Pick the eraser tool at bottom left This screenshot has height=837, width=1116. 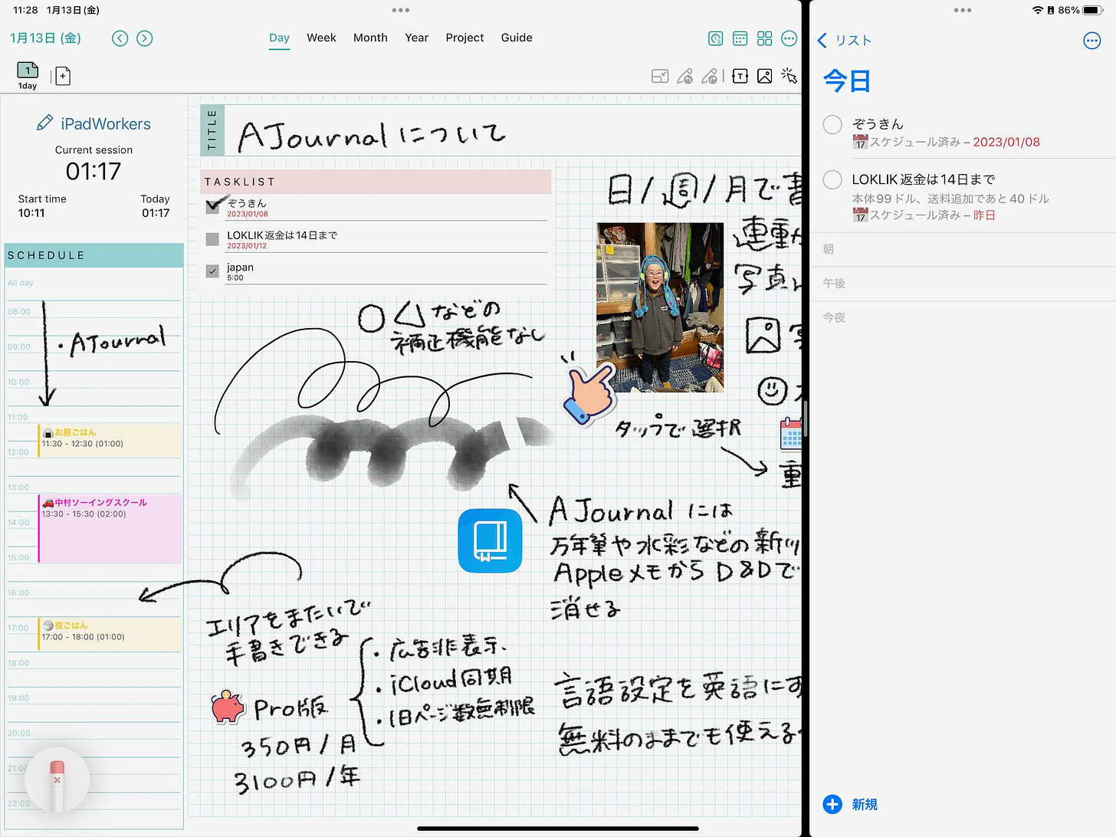click(57, 780)
